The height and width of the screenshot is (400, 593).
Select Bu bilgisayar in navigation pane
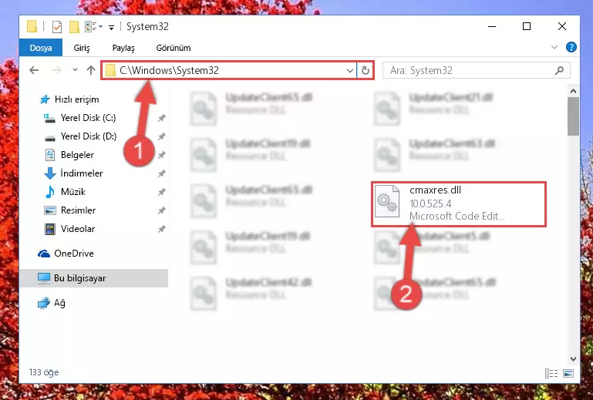(93, 278)
